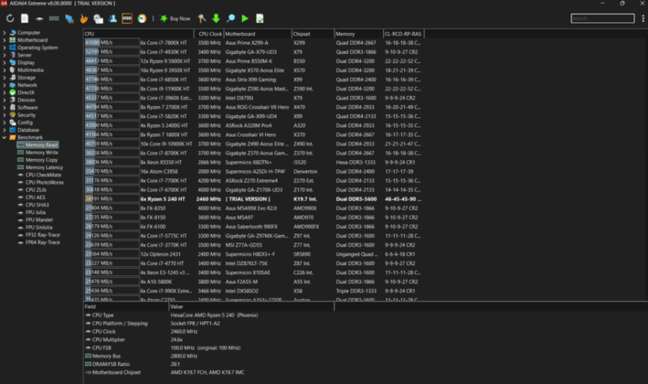Select CPU AES benchmark
648x384 pixels.
[35, 197]
